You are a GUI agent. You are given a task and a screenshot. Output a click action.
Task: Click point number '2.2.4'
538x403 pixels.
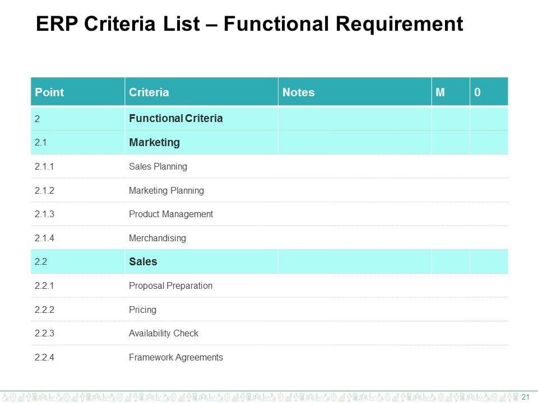click(x=44, y=358)
